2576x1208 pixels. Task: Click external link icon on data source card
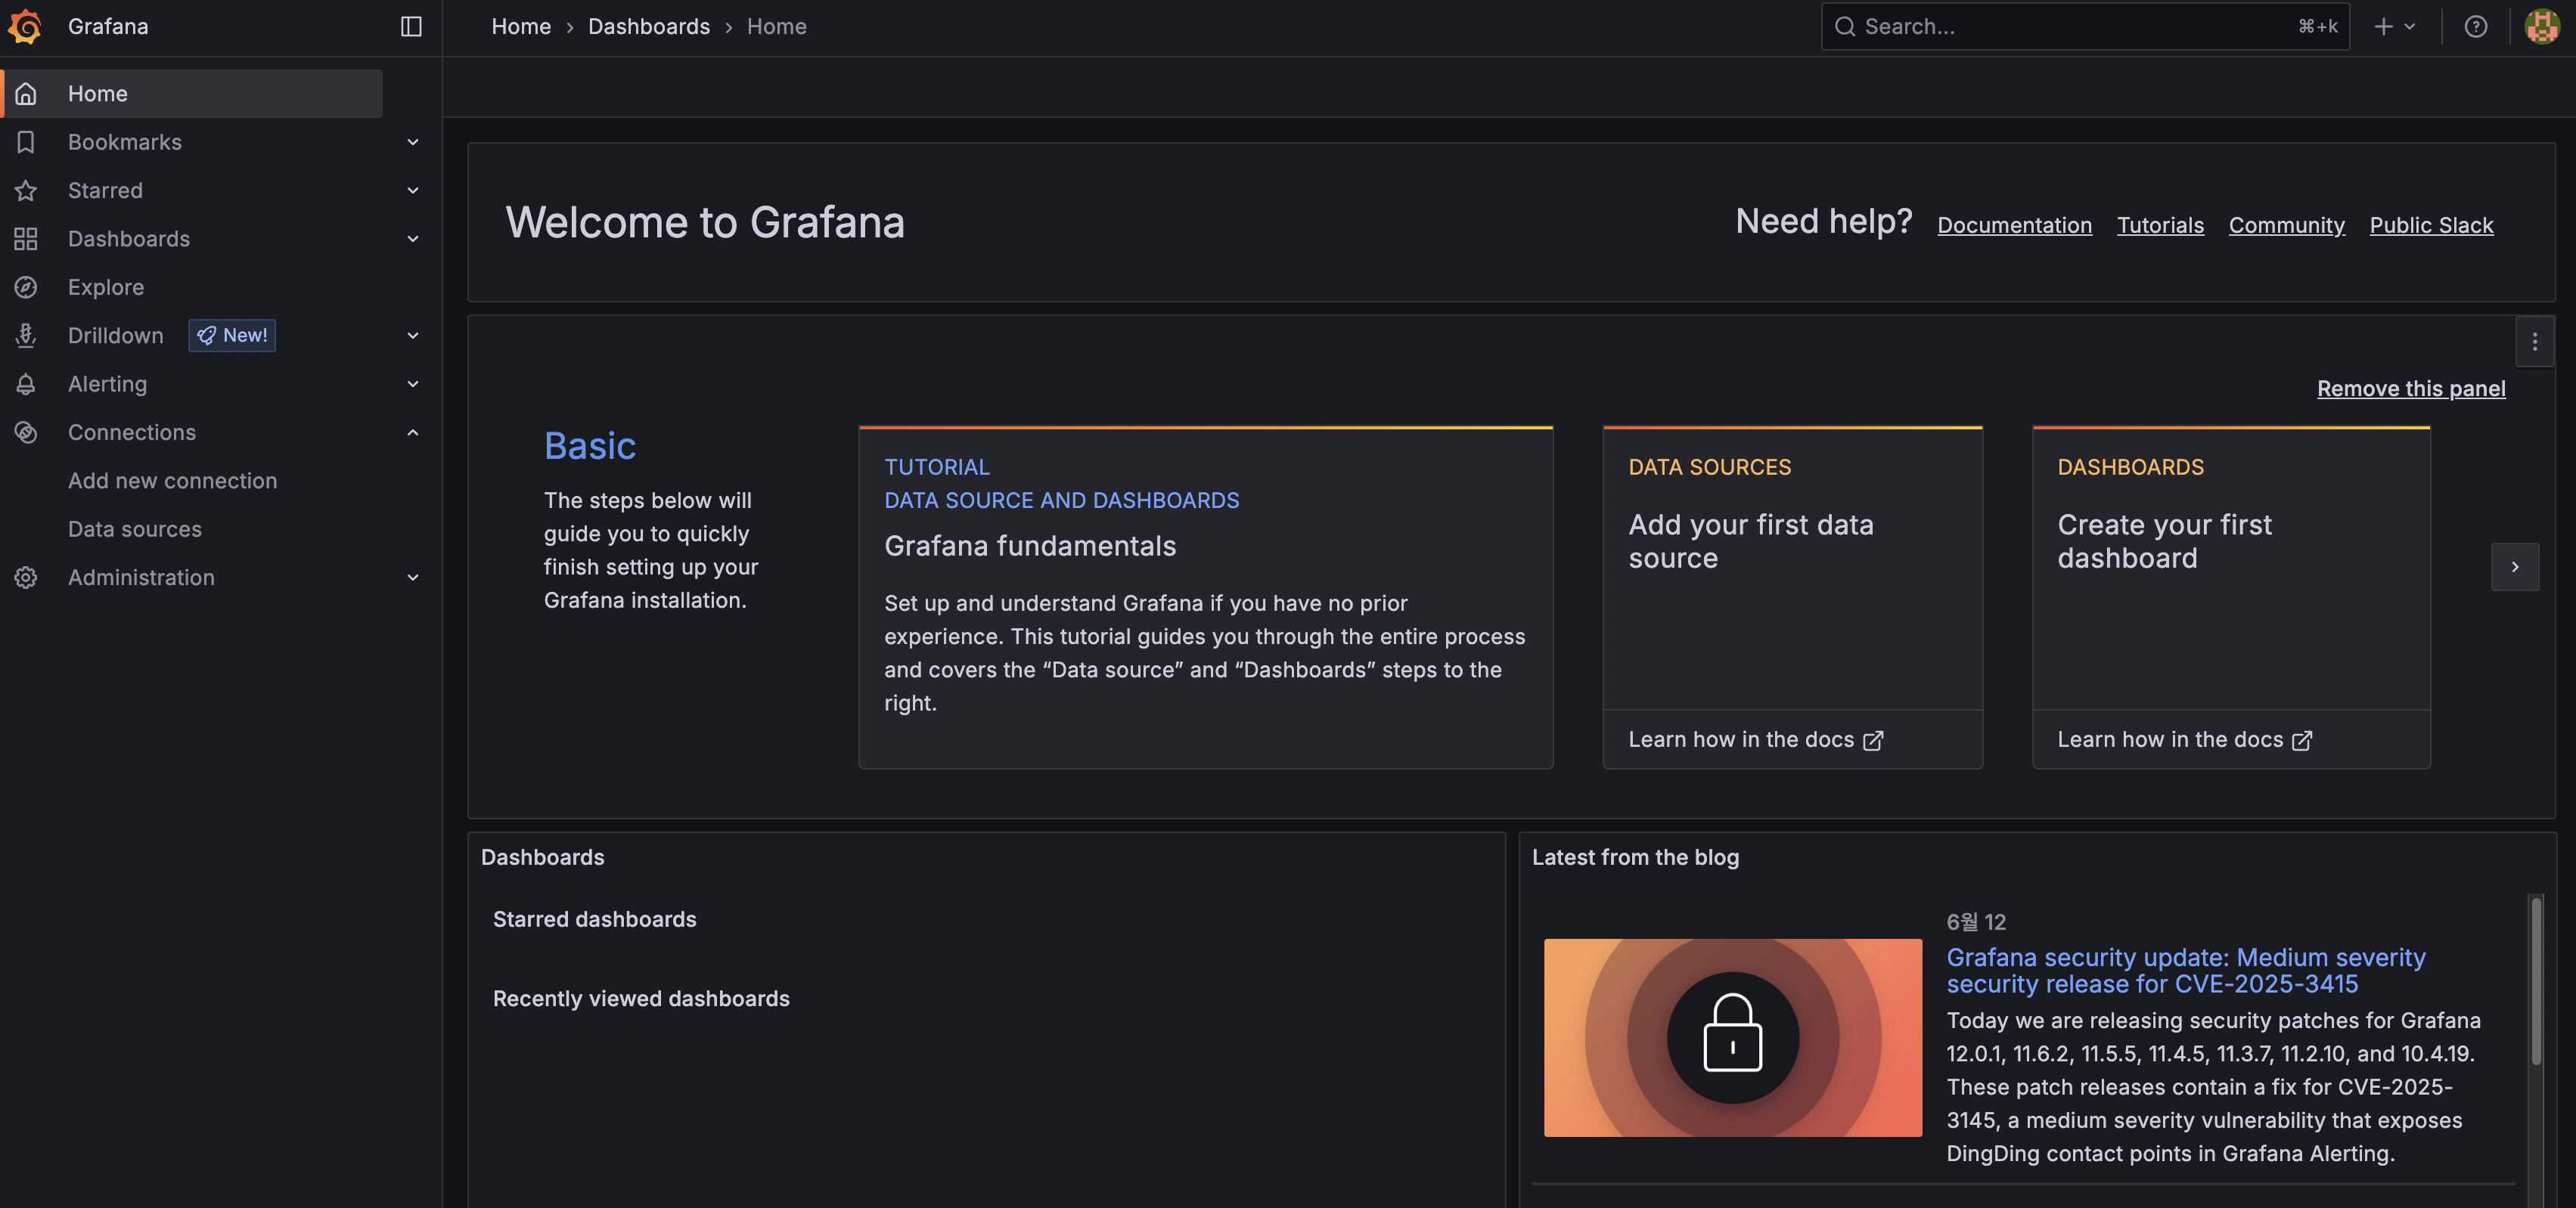[x=1873, y=740]
